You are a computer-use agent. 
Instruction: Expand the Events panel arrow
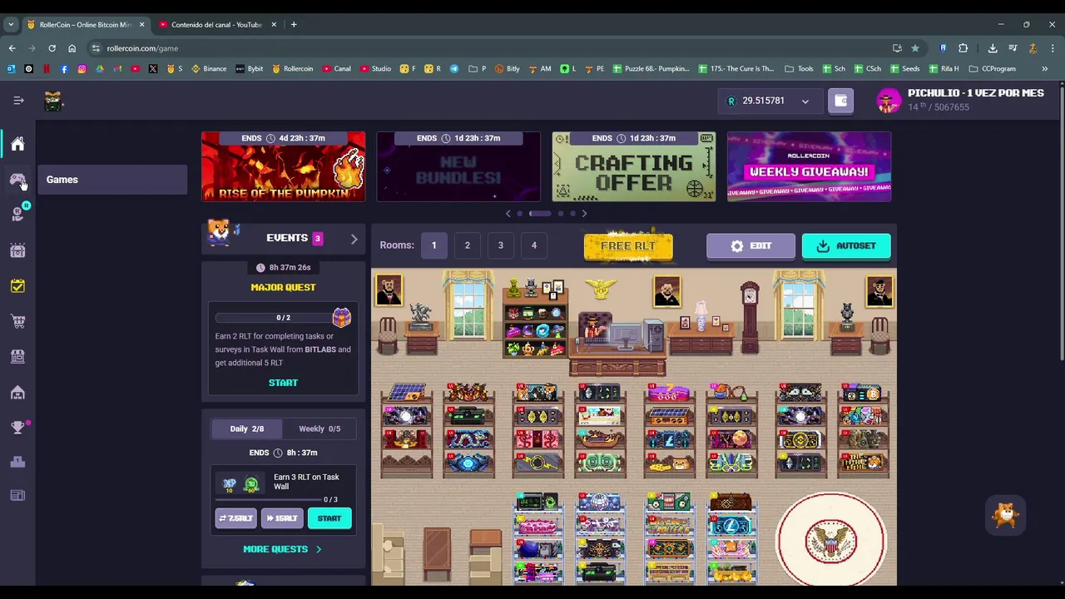(354, 240)
